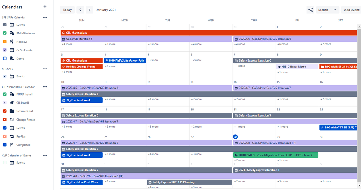Click the Holidays palm tree icon

[x=12, y=42]
